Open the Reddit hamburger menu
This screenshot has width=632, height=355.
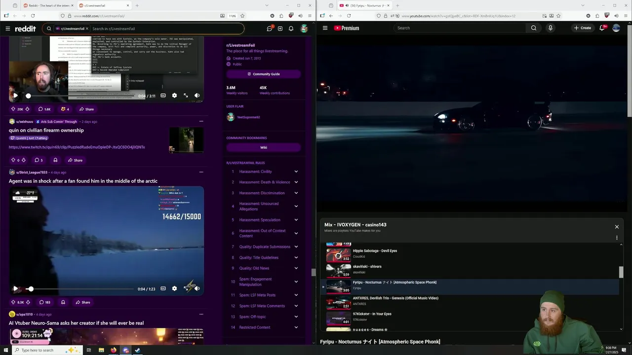(x=7, y=29)
